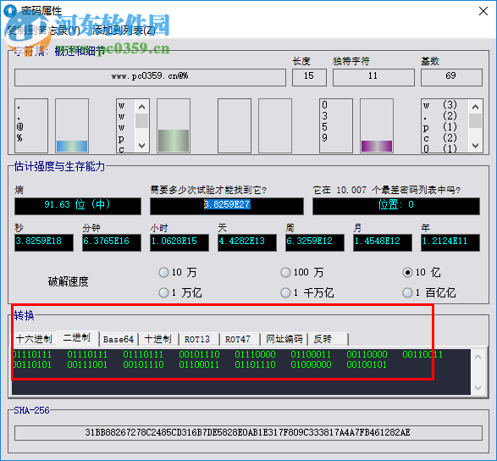Click the 密码属性 title bar app icon

(10, 10)
